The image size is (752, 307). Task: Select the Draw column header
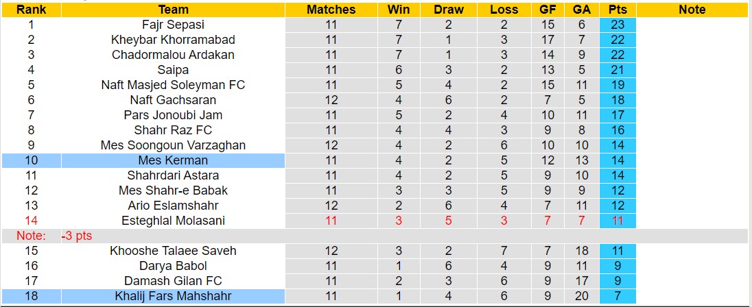pyautogui.click(x=449, y=10)
